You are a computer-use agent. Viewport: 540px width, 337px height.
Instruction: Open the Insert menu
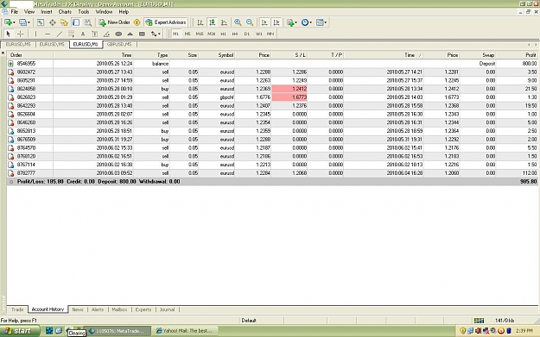(x=47, y=12)
